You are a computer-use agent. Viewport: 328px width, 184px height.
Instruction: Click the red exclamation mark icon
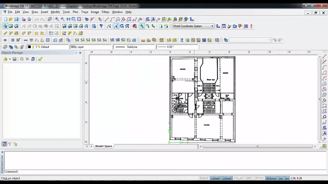pyautogui.click(x=251, y=26)
